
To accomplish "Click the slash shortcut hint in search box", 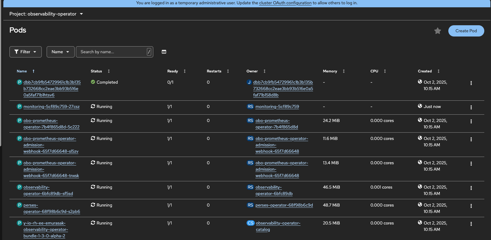I will 149,52.
